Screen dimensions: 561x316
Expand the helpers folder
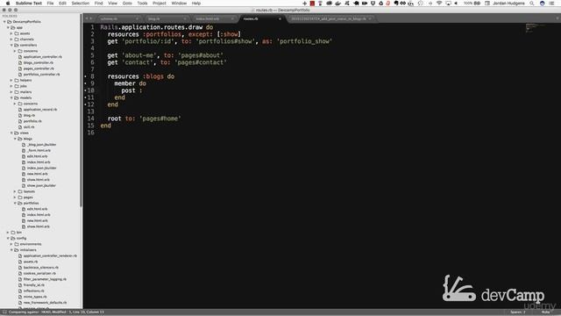pos(11,80)
